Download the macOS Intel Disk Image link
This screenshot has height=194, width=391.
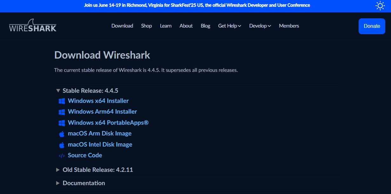[100, 144]
